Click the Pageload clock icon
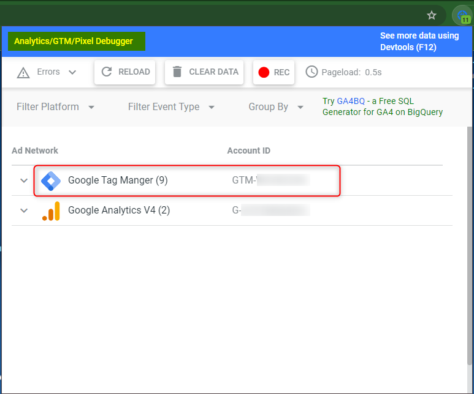 [x=312, y=72]
